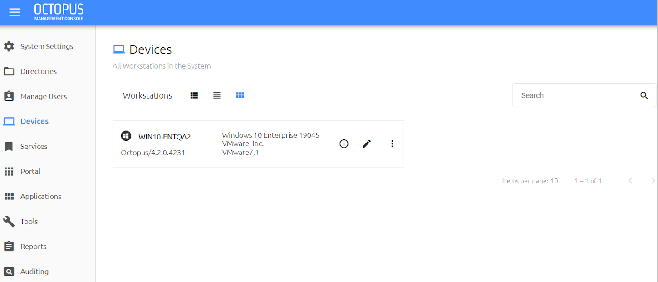Click Windows 10 Enterprise 19045 text

coord(270,135)
